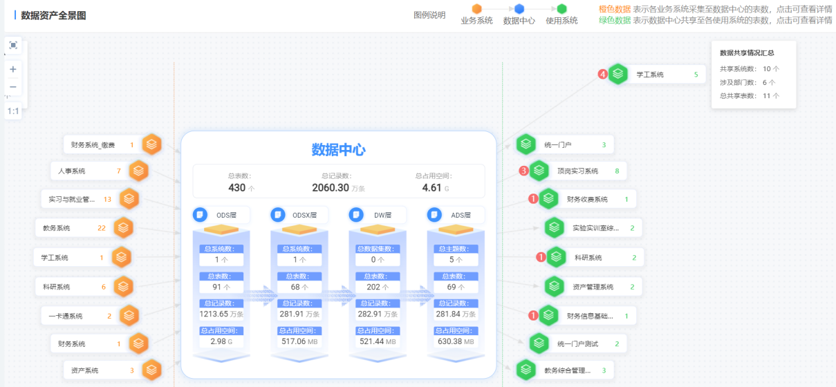Screen dimensions: 836x387
Task: Click the green 统一门户 hexagon icon
Action: point(526,144)
